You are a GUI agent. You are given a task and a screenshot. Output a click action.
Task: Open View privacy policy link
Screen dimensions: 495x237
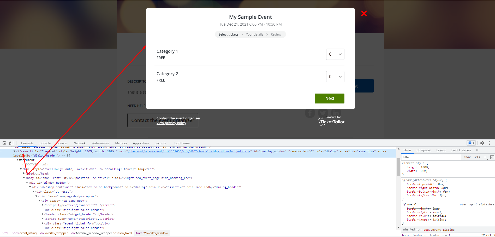click(171, 123)
